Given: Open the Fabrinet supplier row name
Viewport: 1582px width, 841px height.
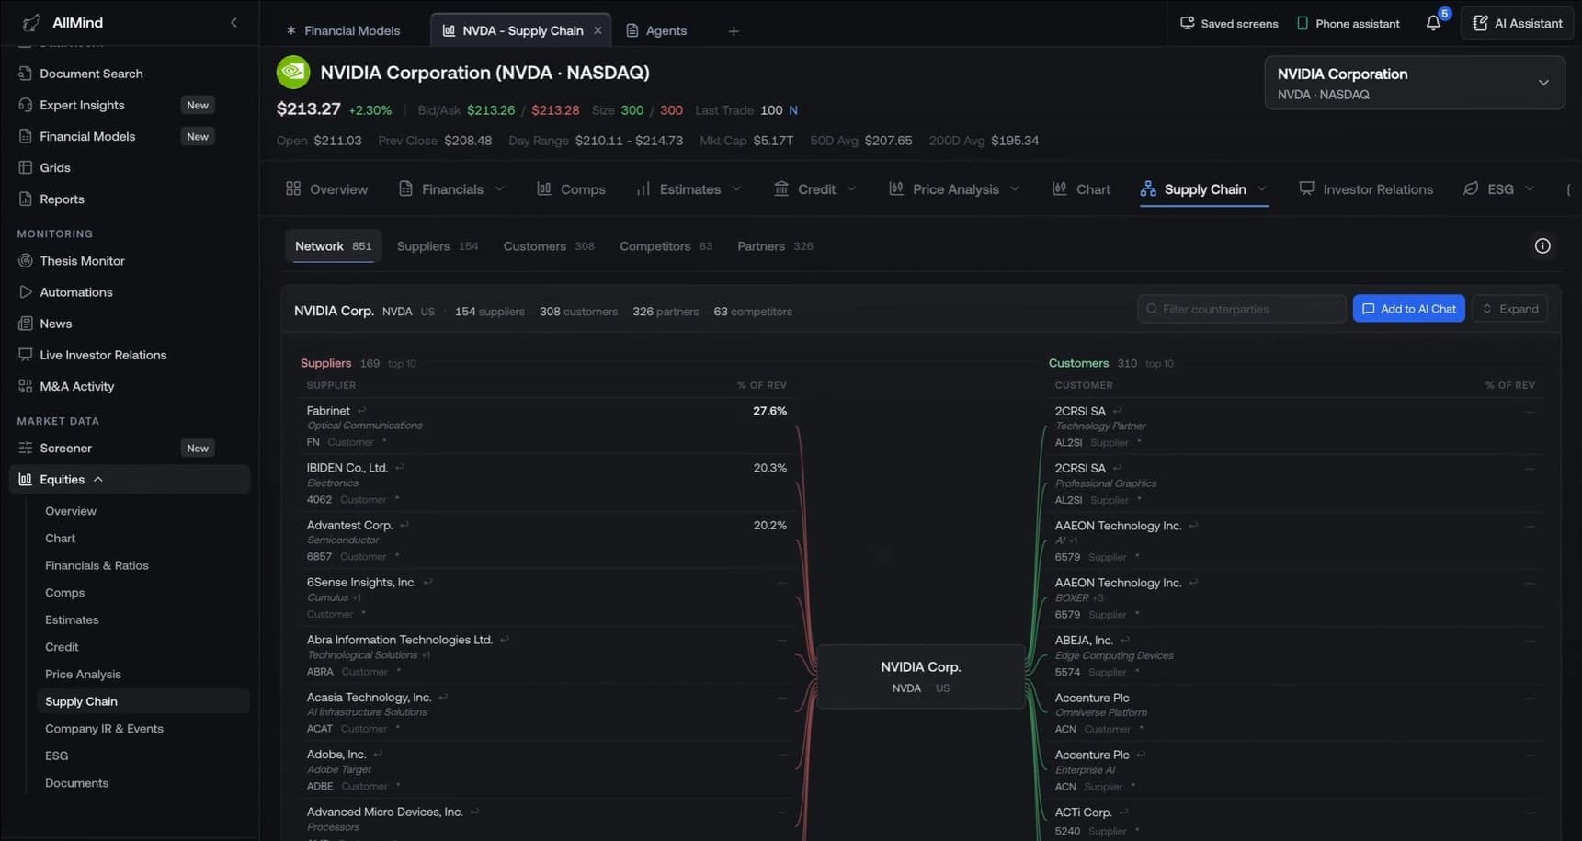Looking at the screenshot, I should point(328,411).
